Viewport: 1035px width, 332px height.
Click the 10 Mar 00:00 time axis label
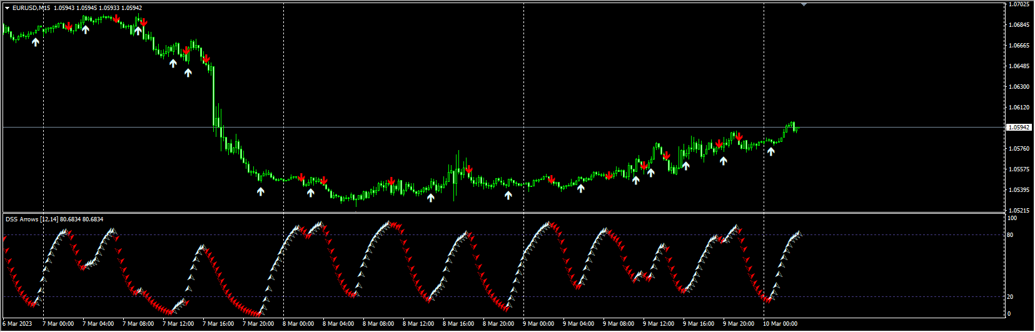point(780,324)
